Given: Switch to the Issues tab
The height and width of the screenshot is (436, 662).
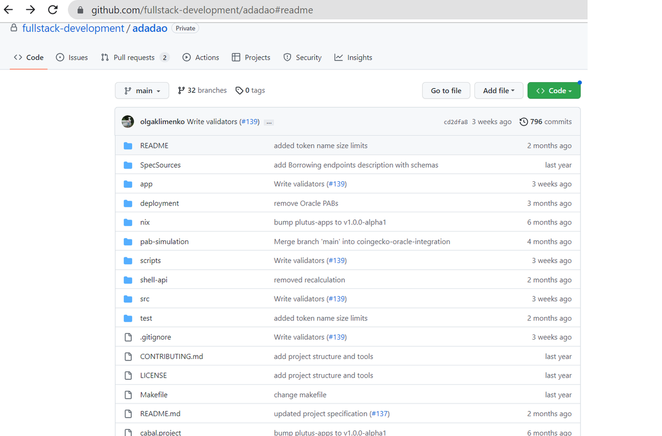Looking at the screenshot, I should click(72, 57).
